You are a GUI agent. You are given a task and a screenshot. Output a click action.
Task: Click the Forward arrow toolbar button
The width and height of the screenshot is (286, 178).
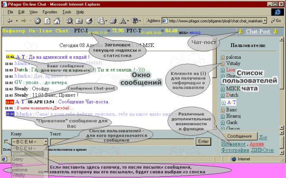24,21
